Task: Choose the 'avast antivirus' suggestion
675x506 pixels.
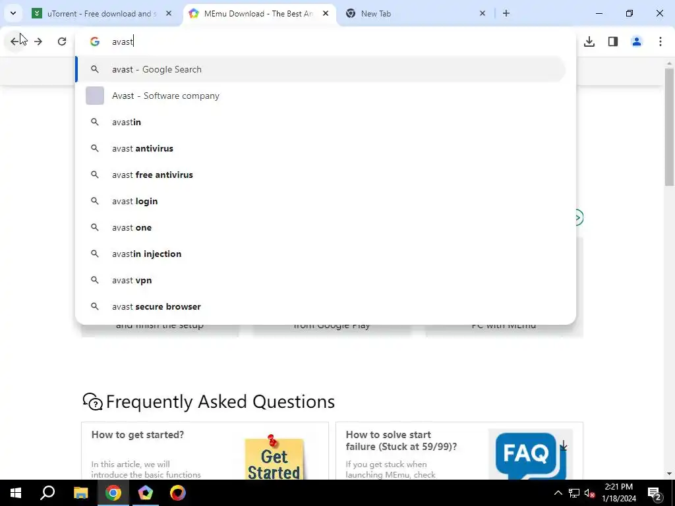Action: pyautogui.click(x=321, y=148)
